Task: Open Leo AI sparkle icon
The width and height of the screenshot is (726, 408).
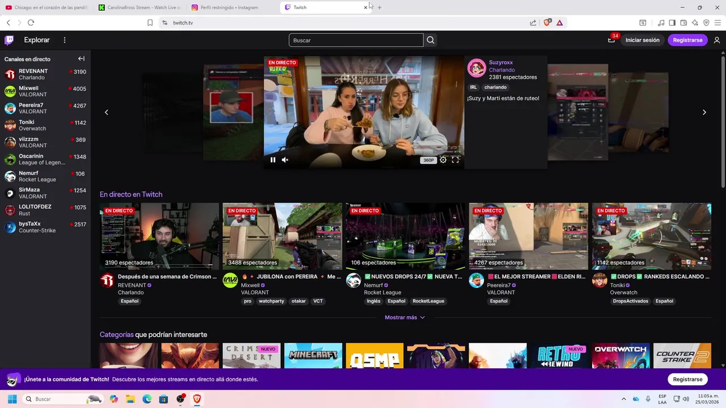Action: (x=695, y=23)
